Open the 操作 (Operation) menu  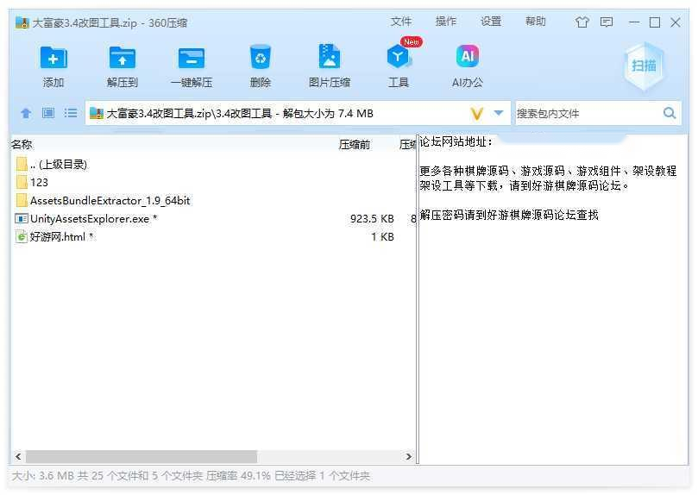click(x=446, y=22)
